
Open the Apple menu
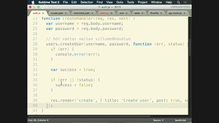[33, 2]
